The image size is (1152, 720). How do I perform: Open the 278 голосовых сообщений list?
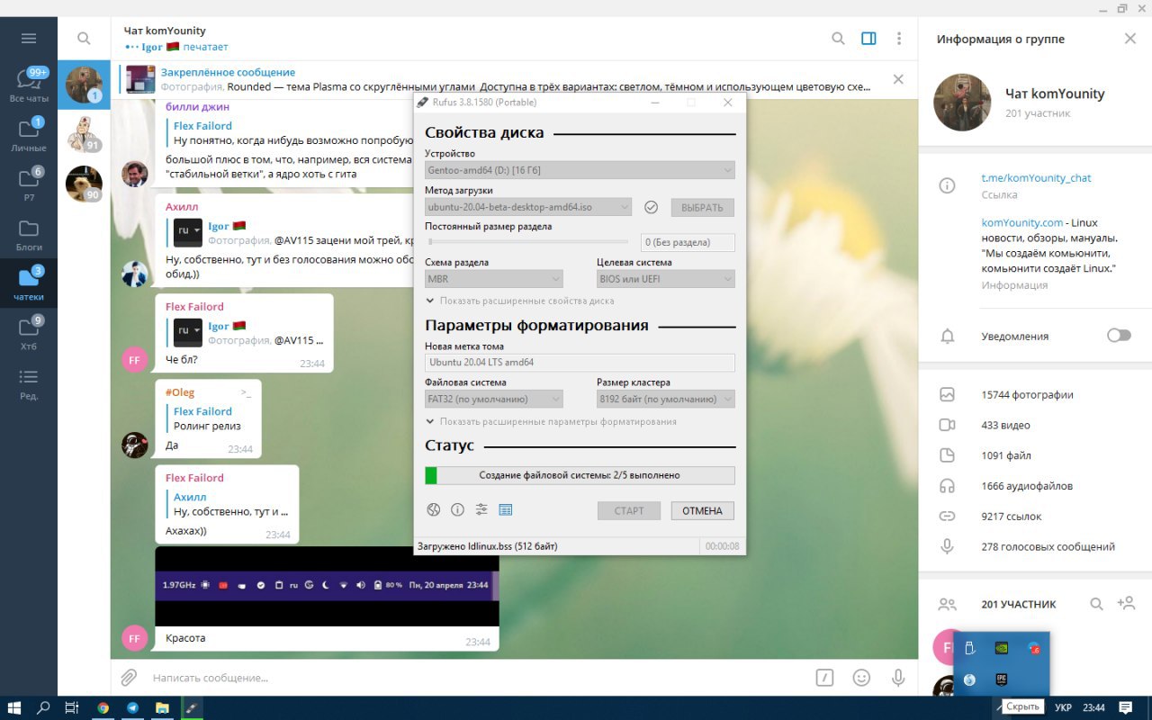point(1035,546)
